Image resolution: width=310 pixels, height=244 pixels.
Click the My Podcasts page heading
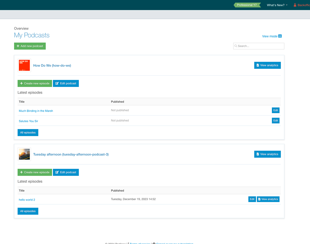pyautogui.click(x=32, y=35)
